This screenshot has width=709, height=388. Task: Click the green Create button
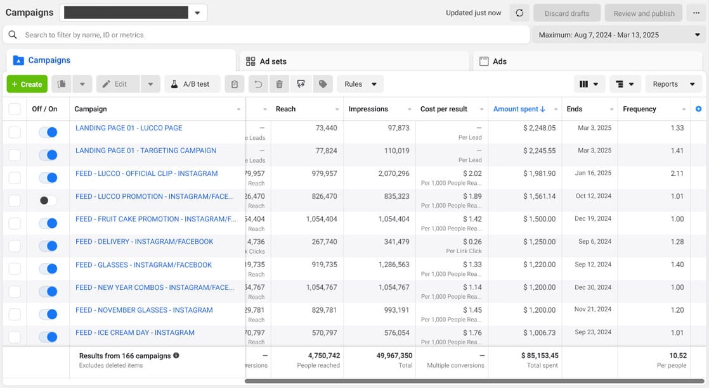pos(27,84)
